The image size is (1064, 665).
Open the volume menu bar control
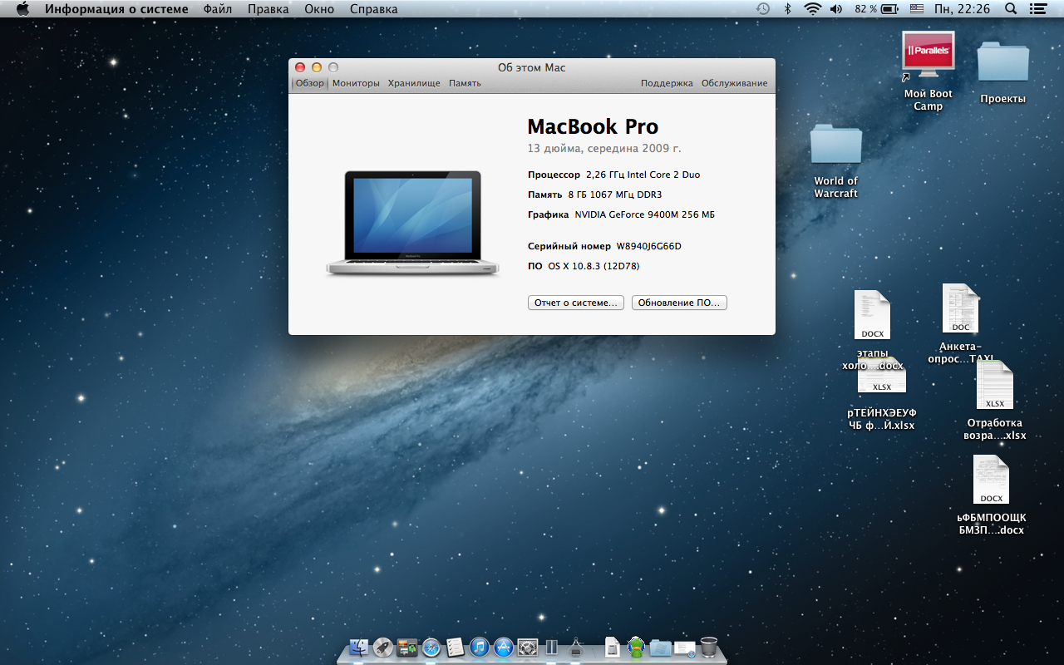(x=836, y=9)
